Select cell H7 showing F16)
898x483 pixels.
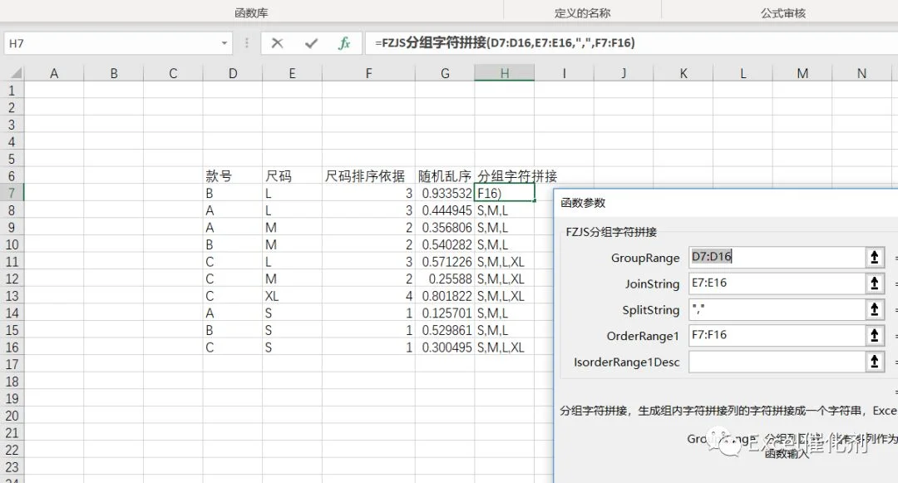tap(505, 193)
